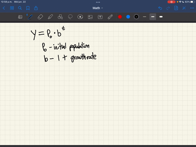Image resolution: width=196 pixels, height=147 pixels.
Task: Tap the three-dot multitasking control
Action: click(98, 2)
